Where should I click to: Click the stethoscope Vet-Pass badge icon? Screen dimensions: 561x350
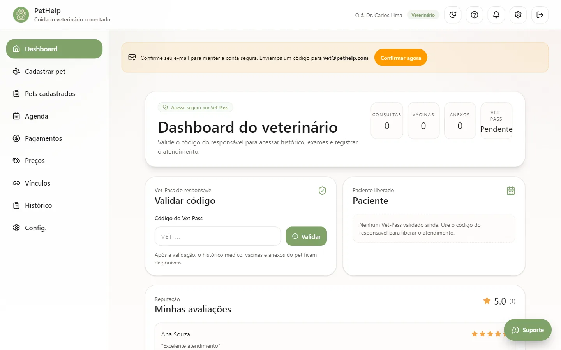165,107
